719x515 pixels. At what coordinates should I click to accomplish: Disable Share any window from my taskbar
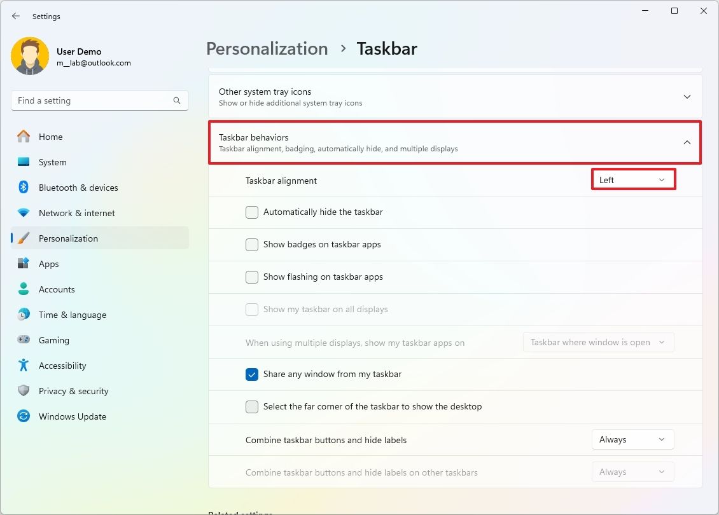(x=252, y=374)
